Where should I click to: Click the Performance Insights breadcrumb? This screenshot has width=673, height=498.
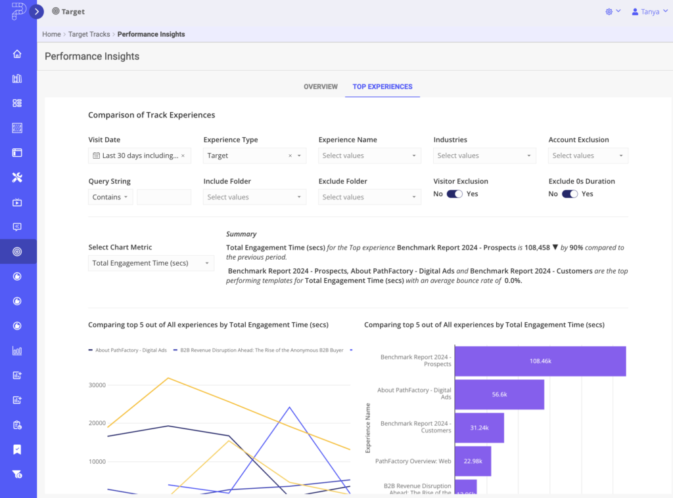pos(151,34)
